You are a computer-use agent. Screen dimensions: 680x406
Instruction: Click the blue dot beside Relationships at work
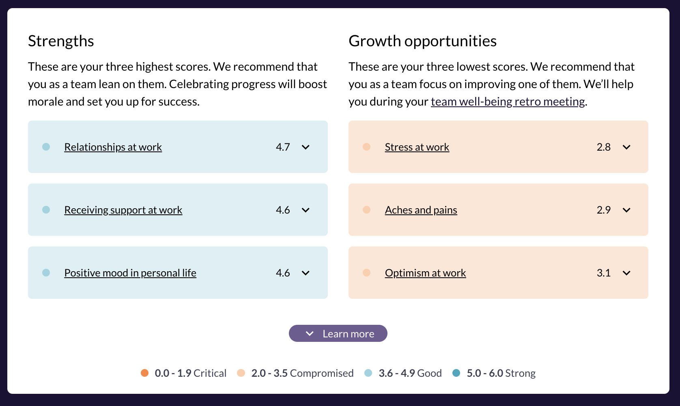click(46, 147)
